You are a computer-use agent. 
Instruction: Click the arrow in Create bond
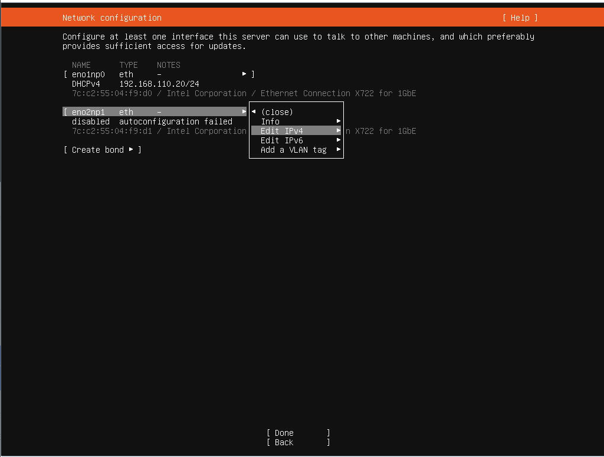click(x=131, y=150)
